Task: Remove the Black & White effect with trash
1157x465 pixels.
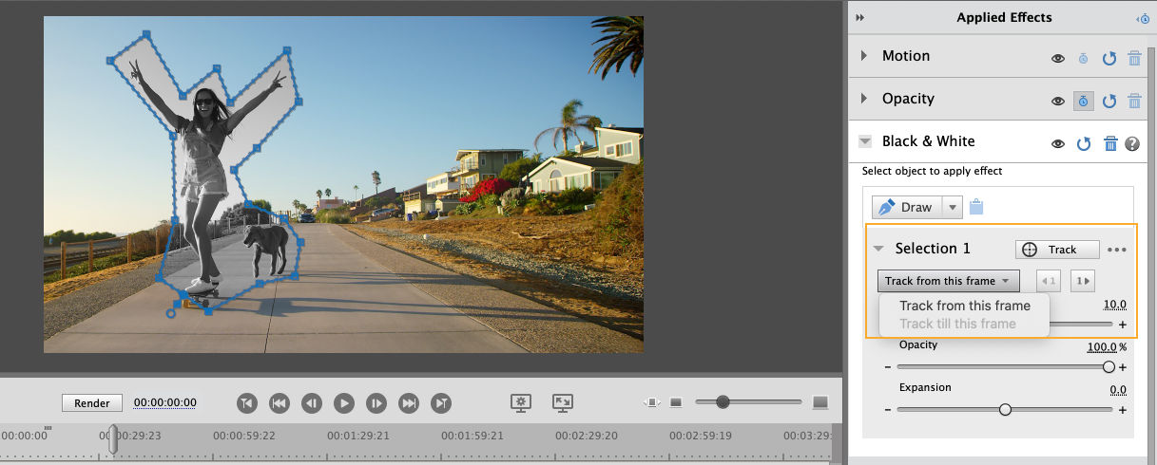Action: click(1109, 143)
